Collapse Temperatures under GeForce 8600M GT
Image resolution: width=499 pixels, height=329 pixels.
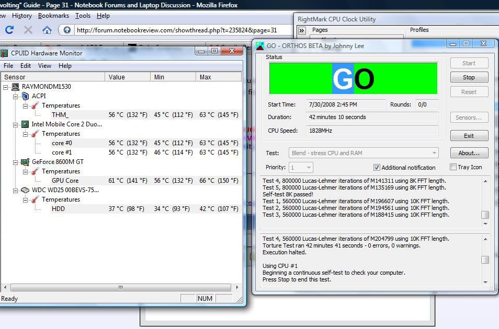click(25, 172)
